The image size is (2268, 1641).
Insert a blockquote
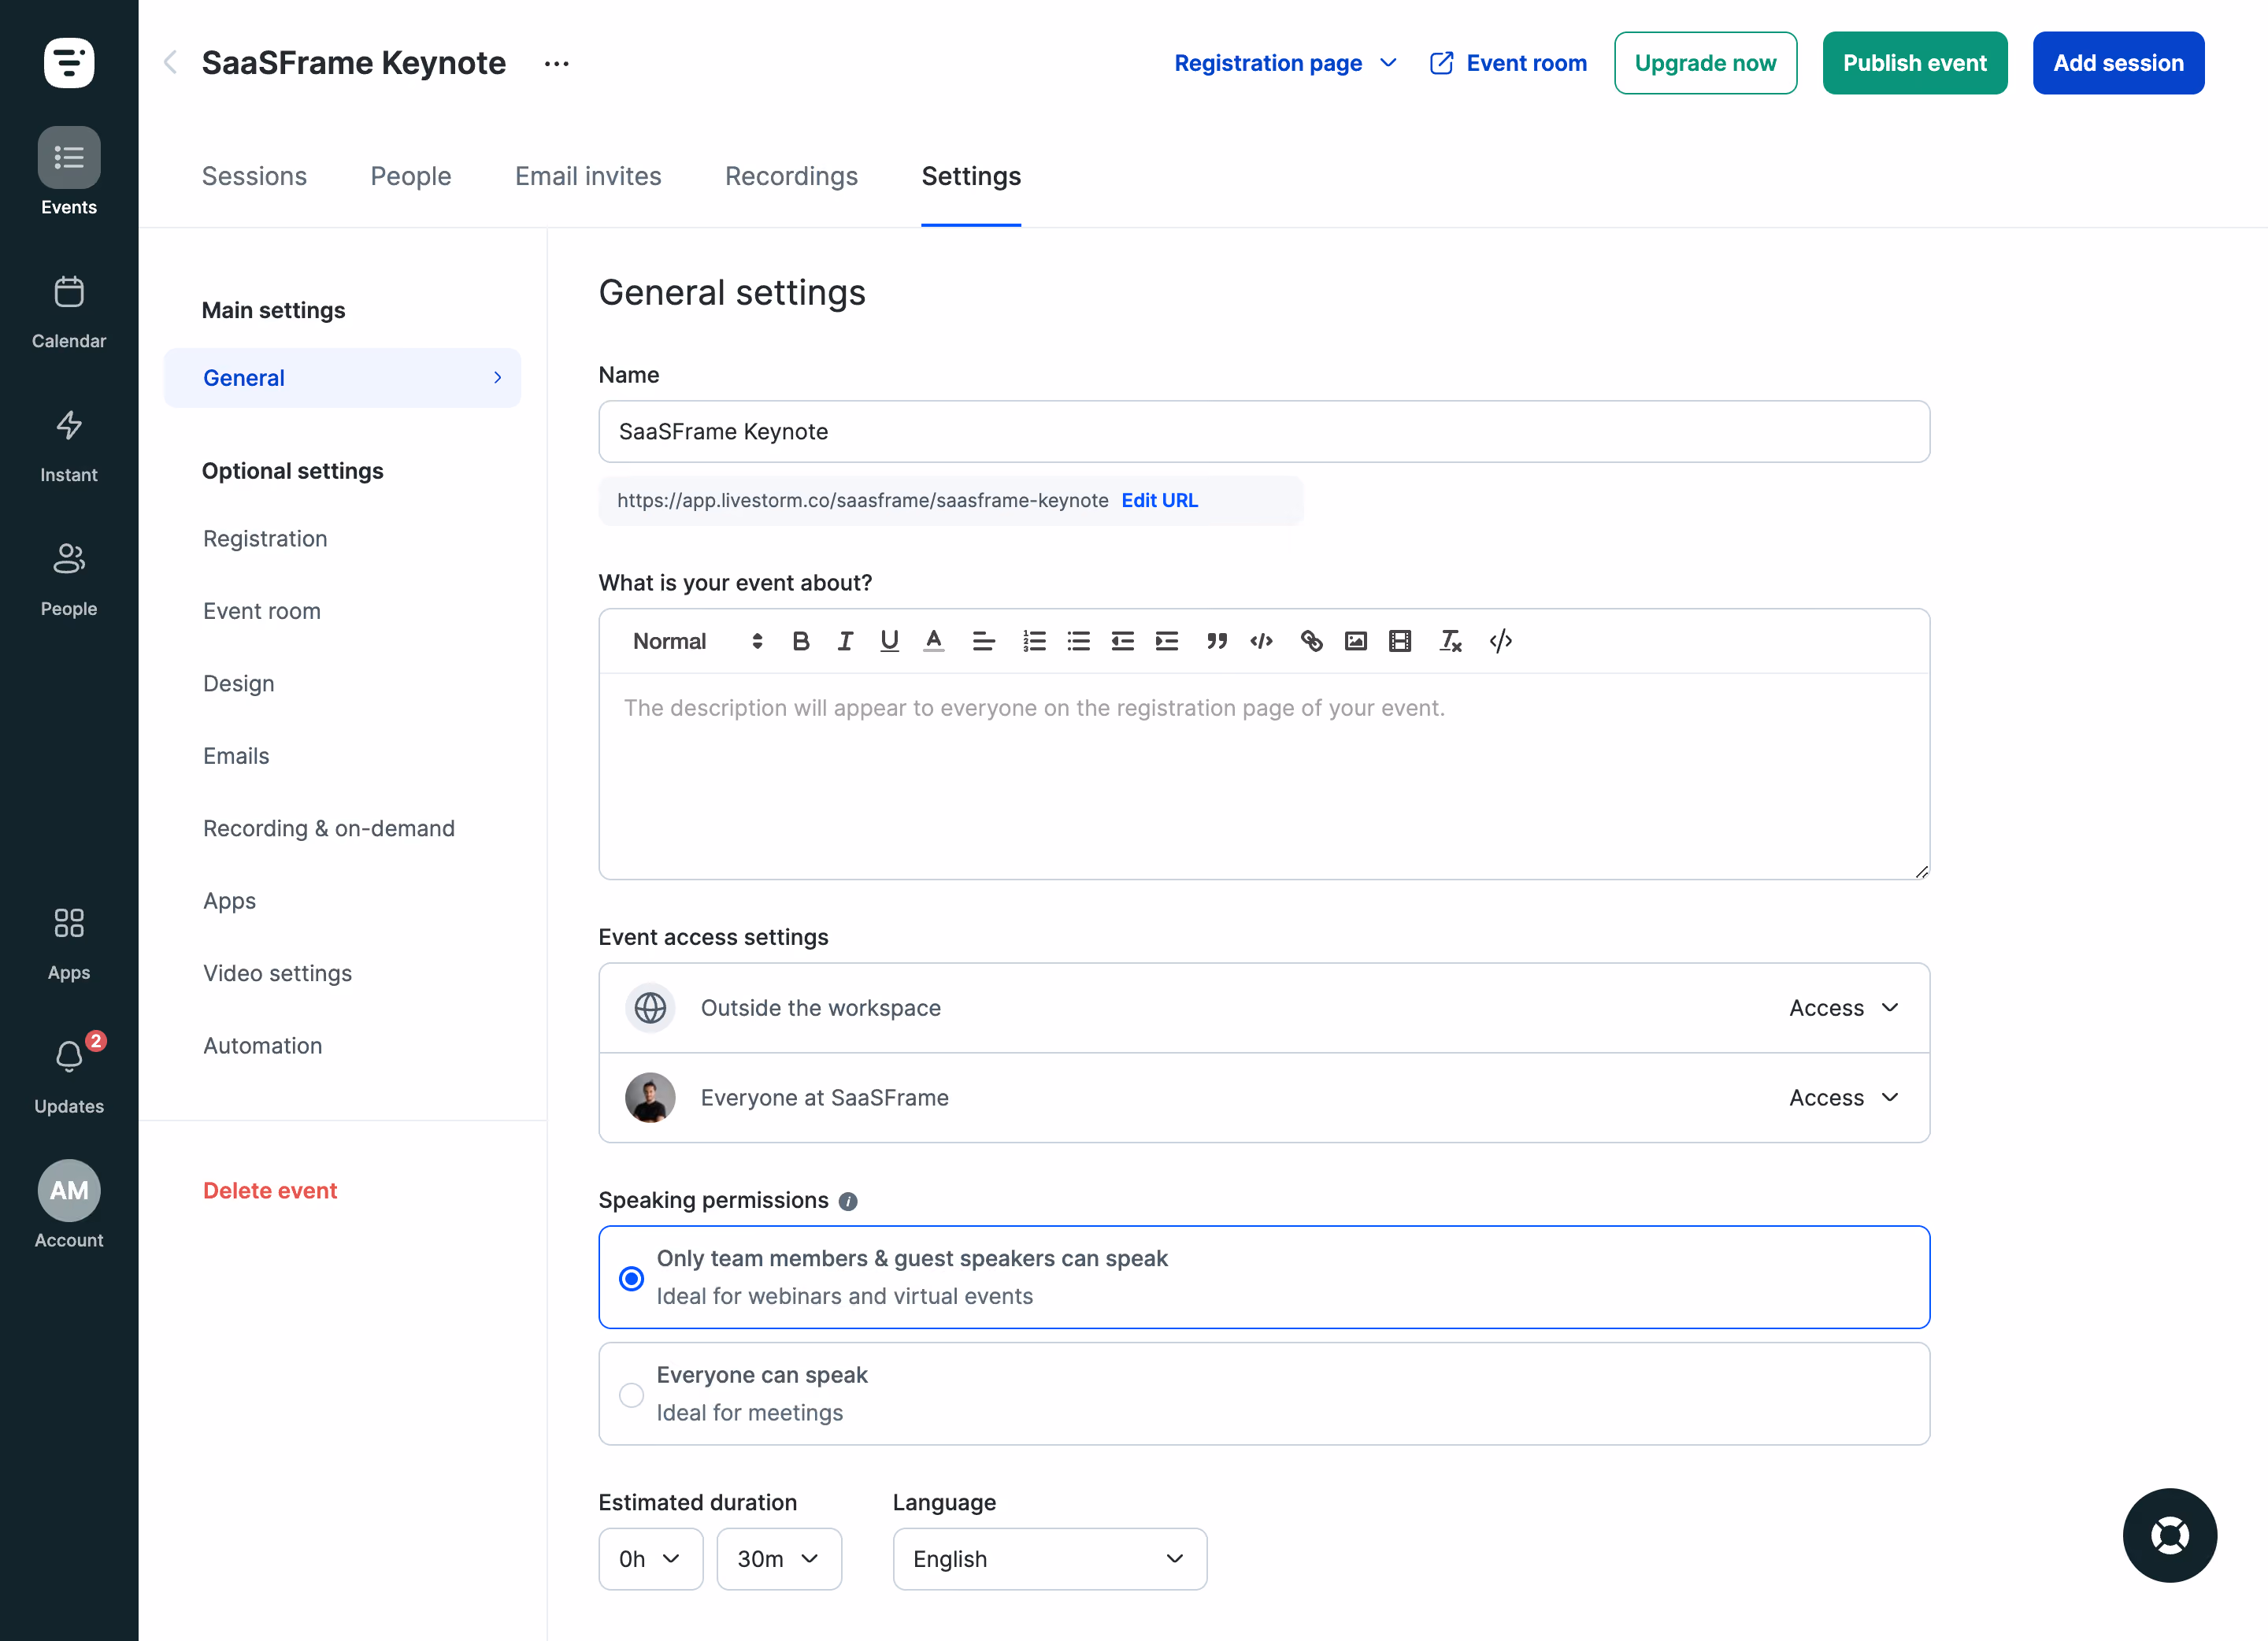coord(1216,641)
